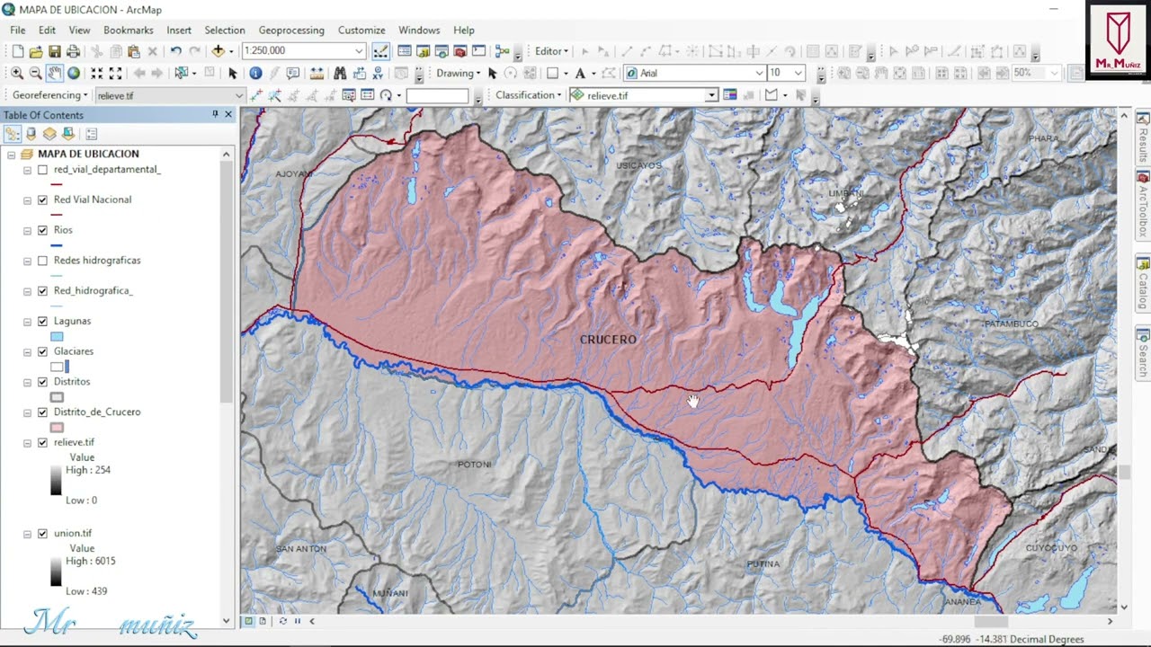1151x647 pixels.
Task: Open the raster classification symbology icon
Action: pos(730,95)
